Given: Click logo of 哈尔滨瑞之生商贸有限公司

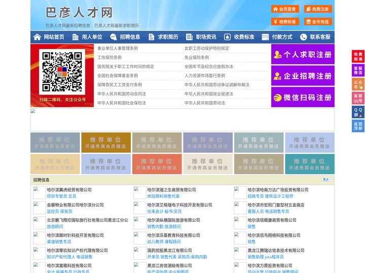Looking at the screenshot, I should (x=140, y=193).
